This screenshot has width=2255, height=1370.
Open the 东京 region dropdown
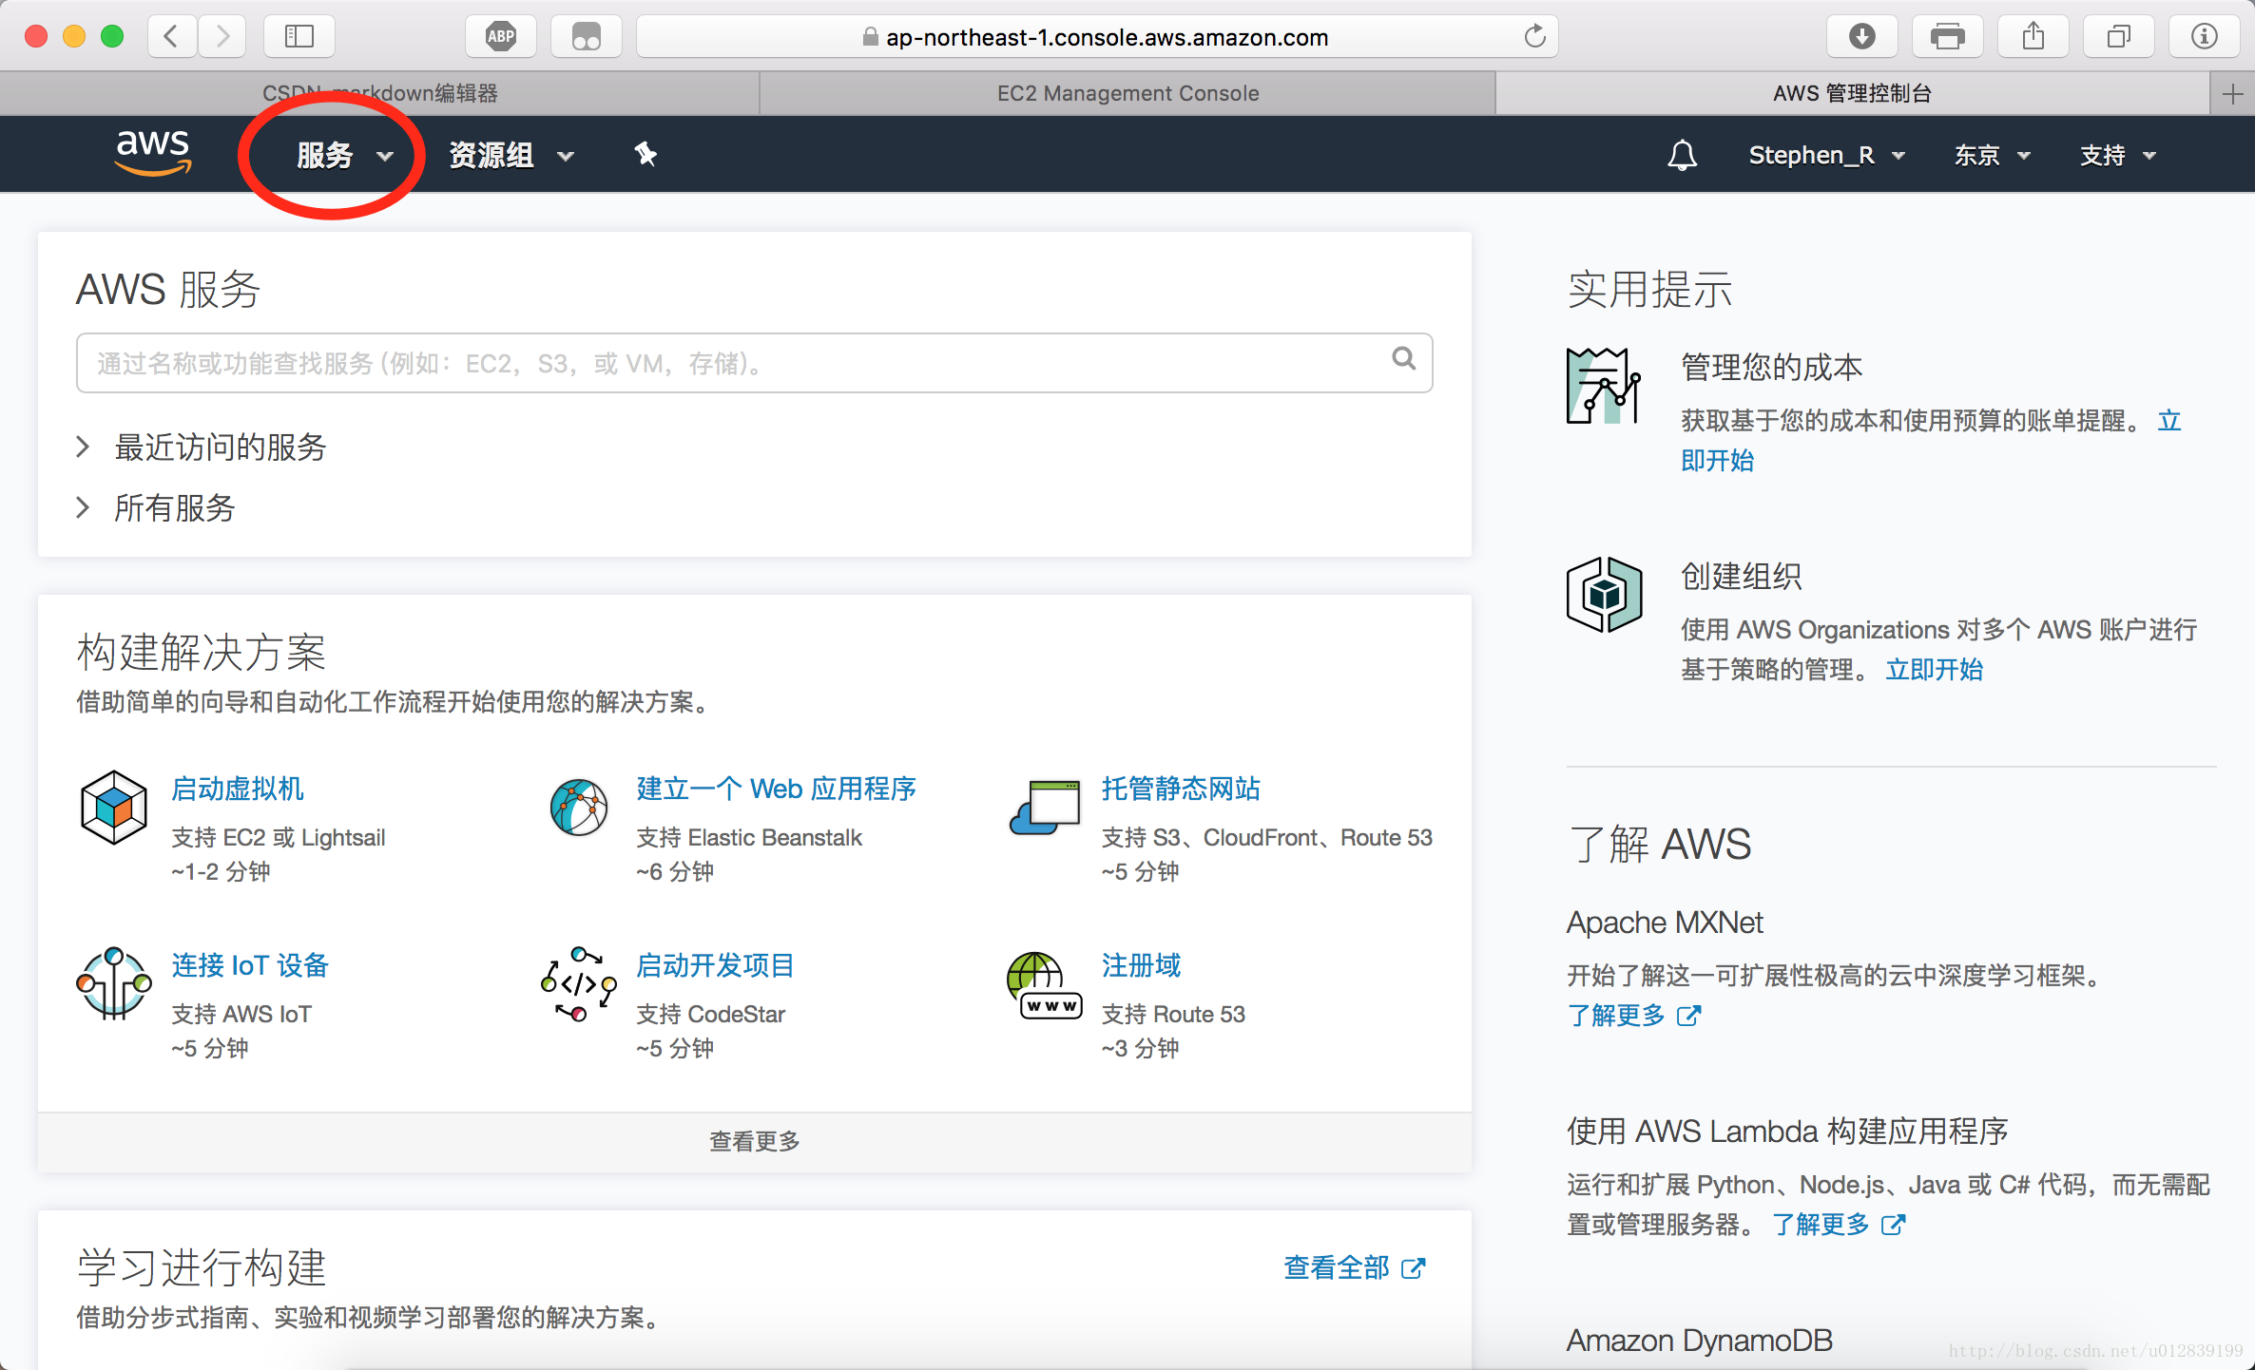pos(1992,155)
